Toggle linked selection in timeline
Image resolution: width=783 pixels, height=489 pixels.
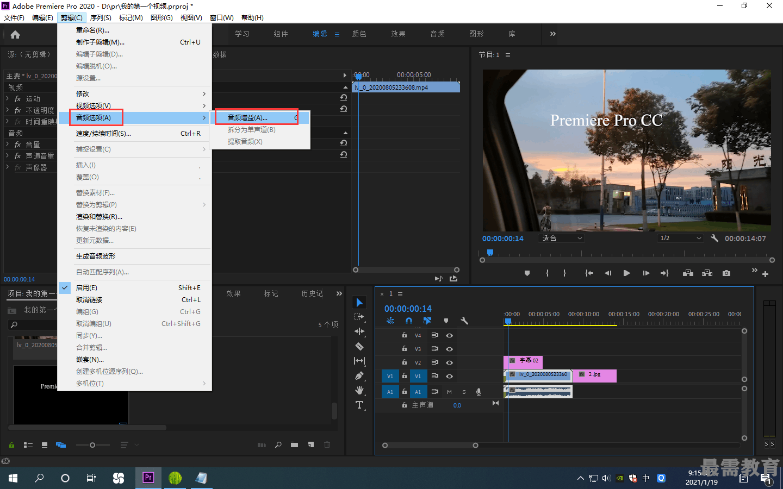[x=427, y=321]
